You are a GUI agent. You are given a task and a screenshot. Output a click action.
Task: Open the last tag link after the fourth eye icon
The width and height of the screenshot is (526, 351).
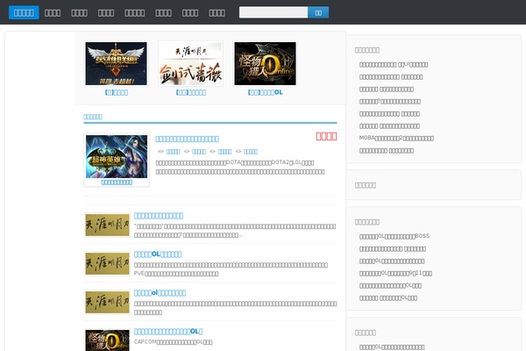[251, 152]
